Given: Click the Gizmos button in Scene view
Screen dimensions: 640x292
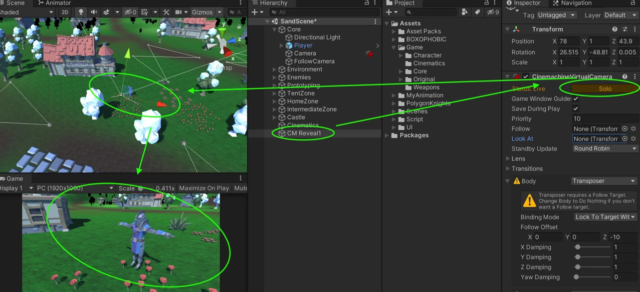Looking at the screenshot, I should [x=202, y=12].
